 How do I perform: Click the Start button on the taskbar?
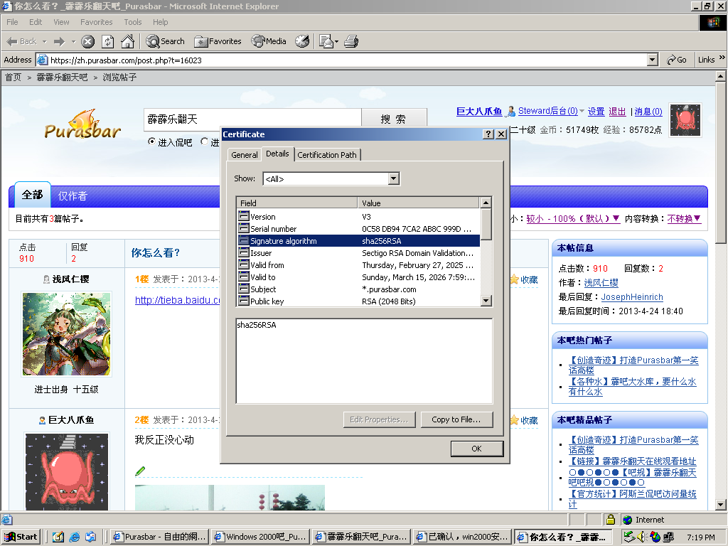(21, 537)
